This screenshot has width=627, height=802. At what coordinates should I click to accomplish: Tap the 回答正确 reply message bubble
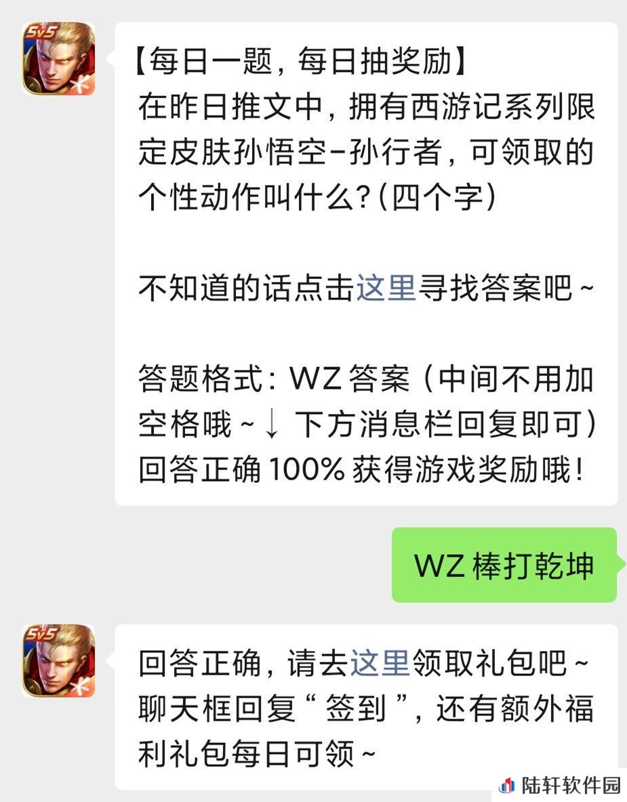point(367,707)
